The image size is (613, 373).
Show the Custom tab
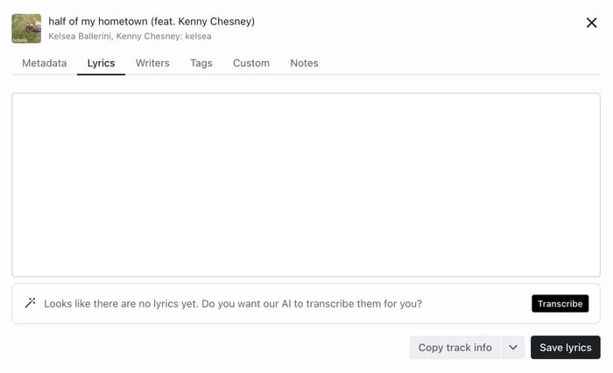pos(251,63)
